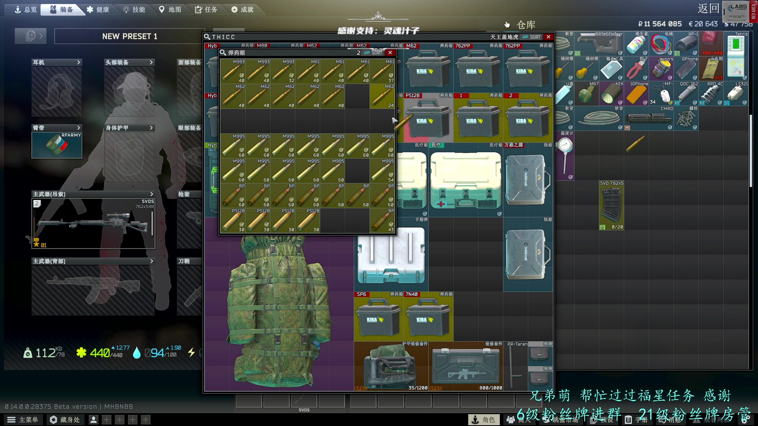Select the BP stack of 43 rounds
This screenshot has height=426, width=758.
[382, 220]
